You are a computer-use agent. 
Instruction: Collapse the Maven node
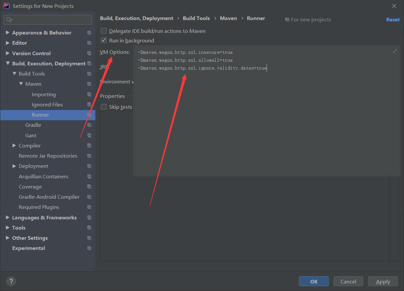pos(21,84)
